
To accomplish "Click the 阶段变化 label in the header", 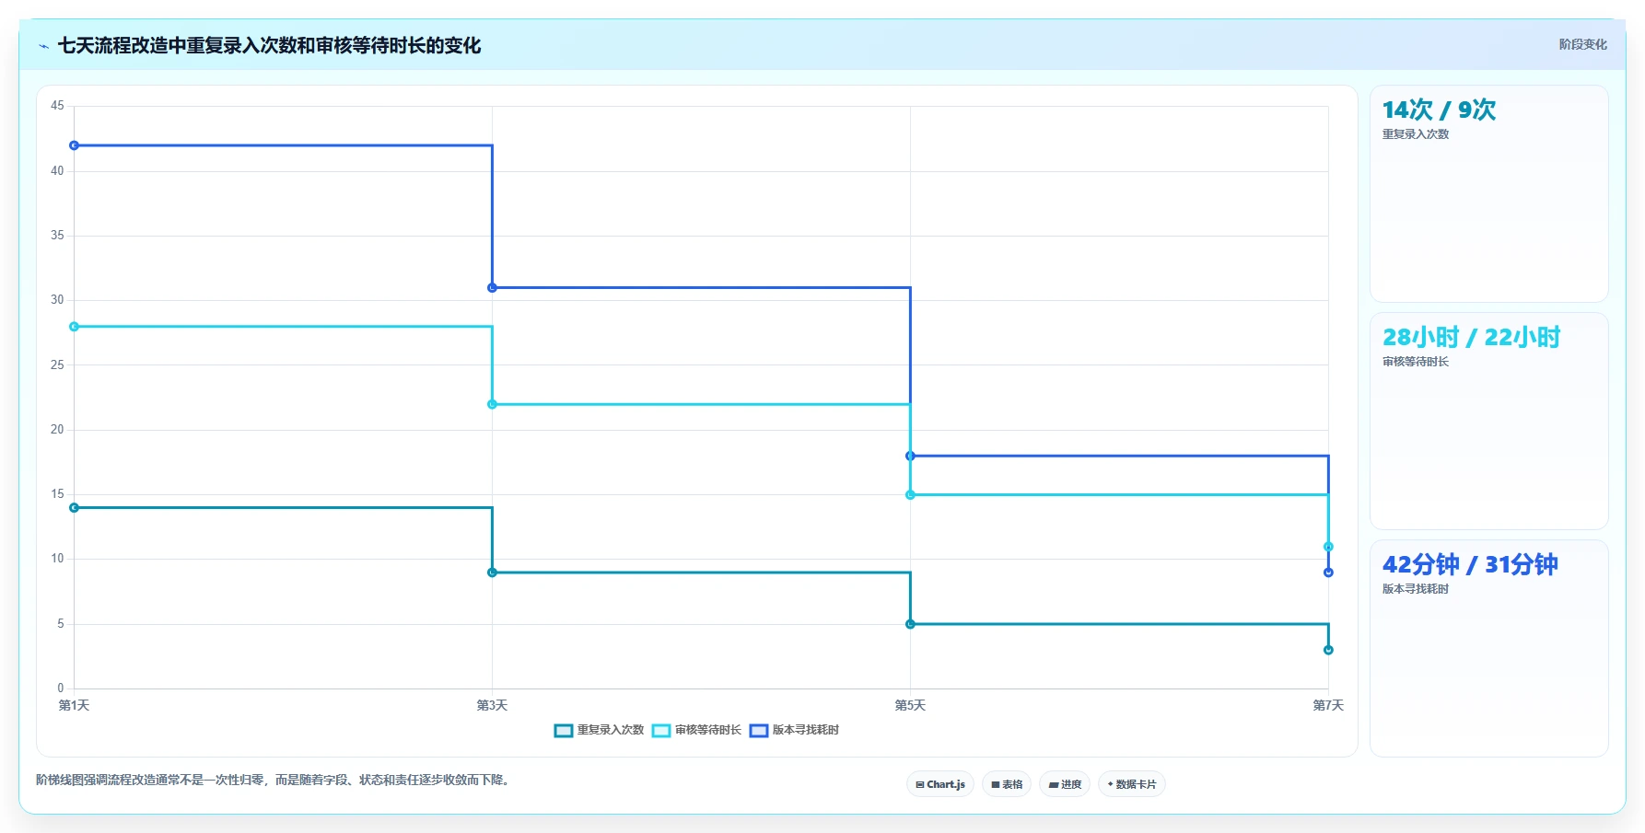I will pos(1582,44).
